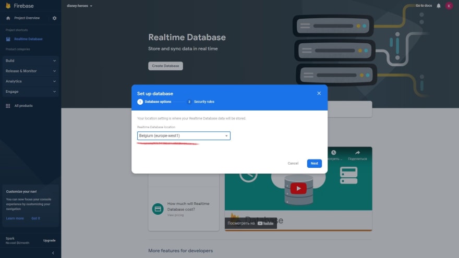Screen dimensions: 459x258
Task: Open Project Overview home icon
Action: click(x=8, y=18)
